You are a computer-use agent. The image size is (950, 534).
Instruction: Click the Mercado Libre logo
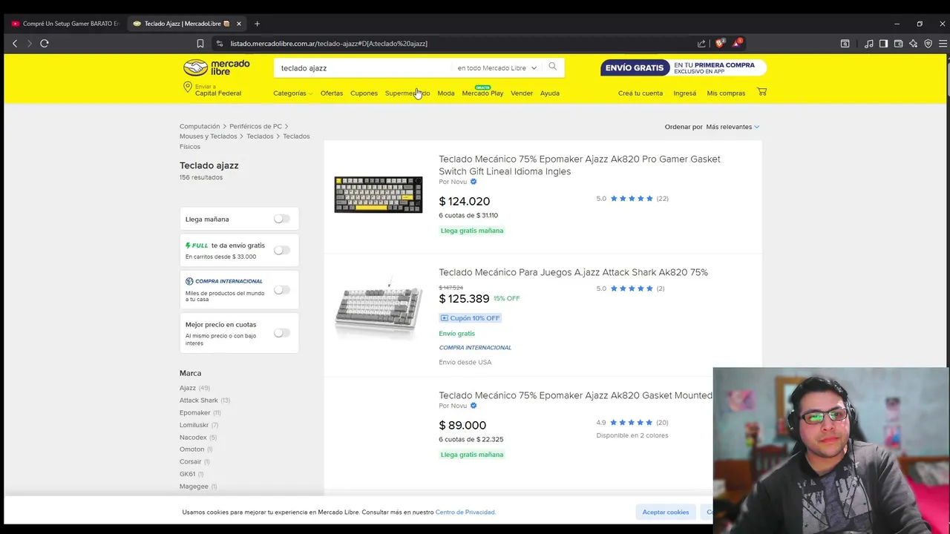tap(217, 67)
